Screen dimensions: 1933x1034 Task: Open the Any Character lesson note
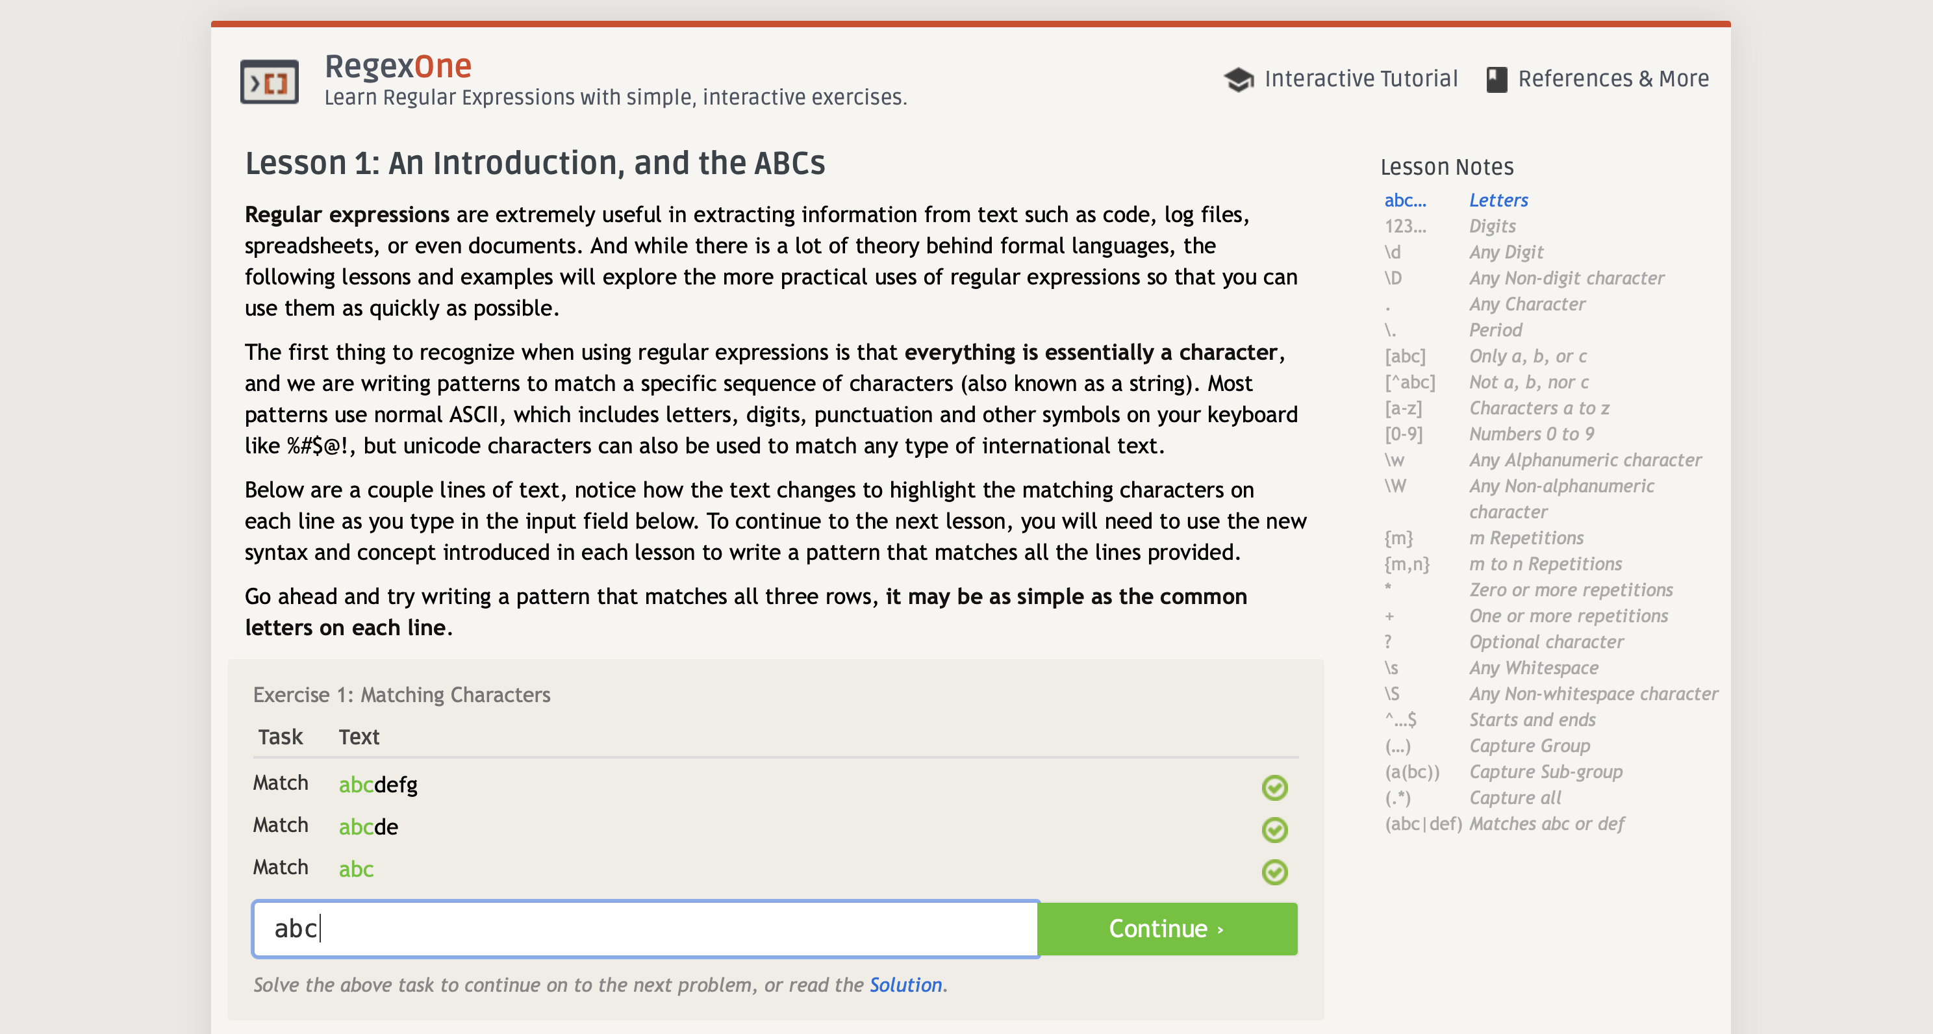coord(1526,304)
